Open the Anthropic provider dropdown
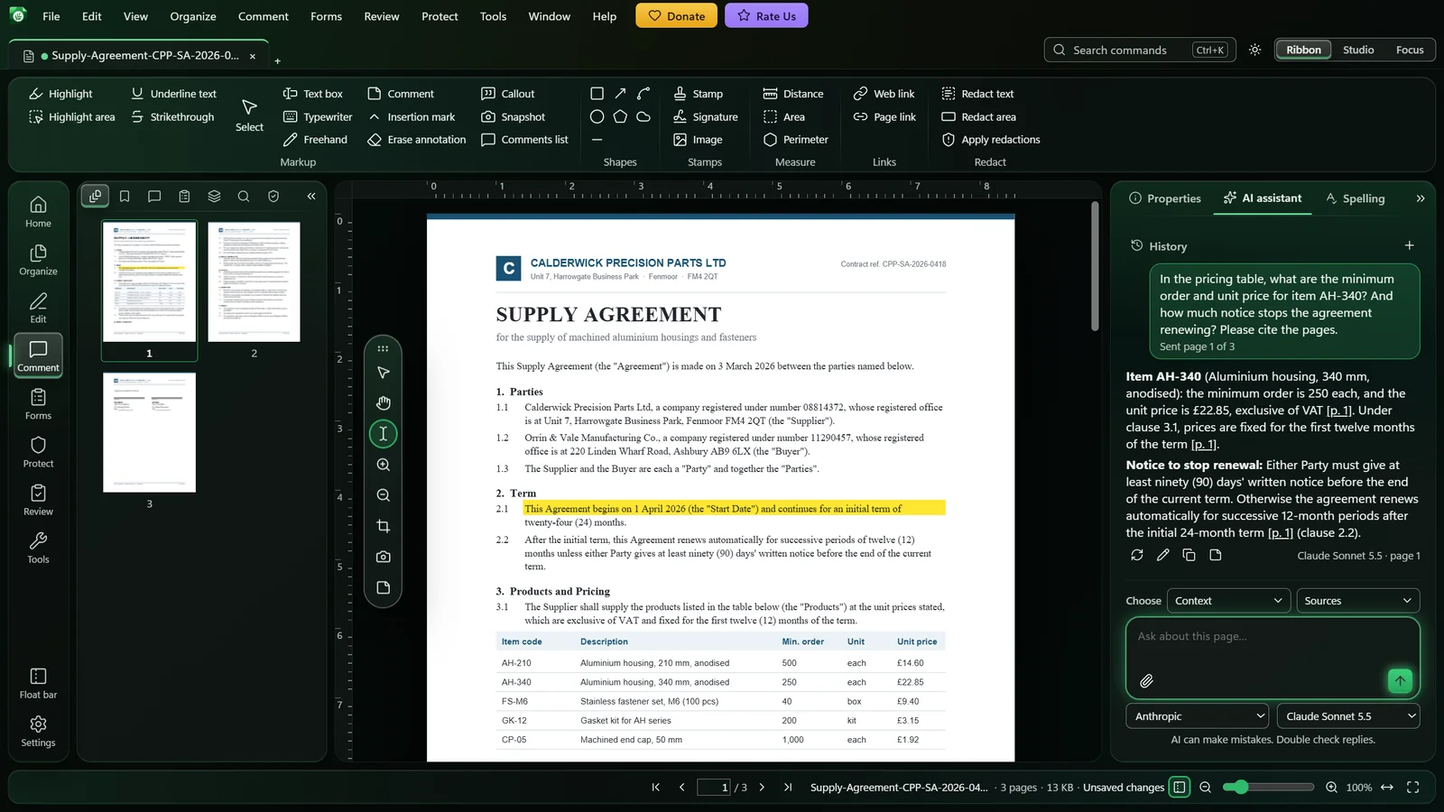1444x812 pixels. point(1199,716)
